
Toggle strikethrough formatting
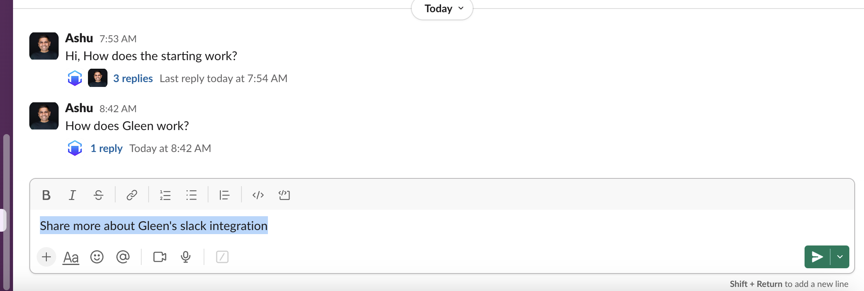(99, 195)
